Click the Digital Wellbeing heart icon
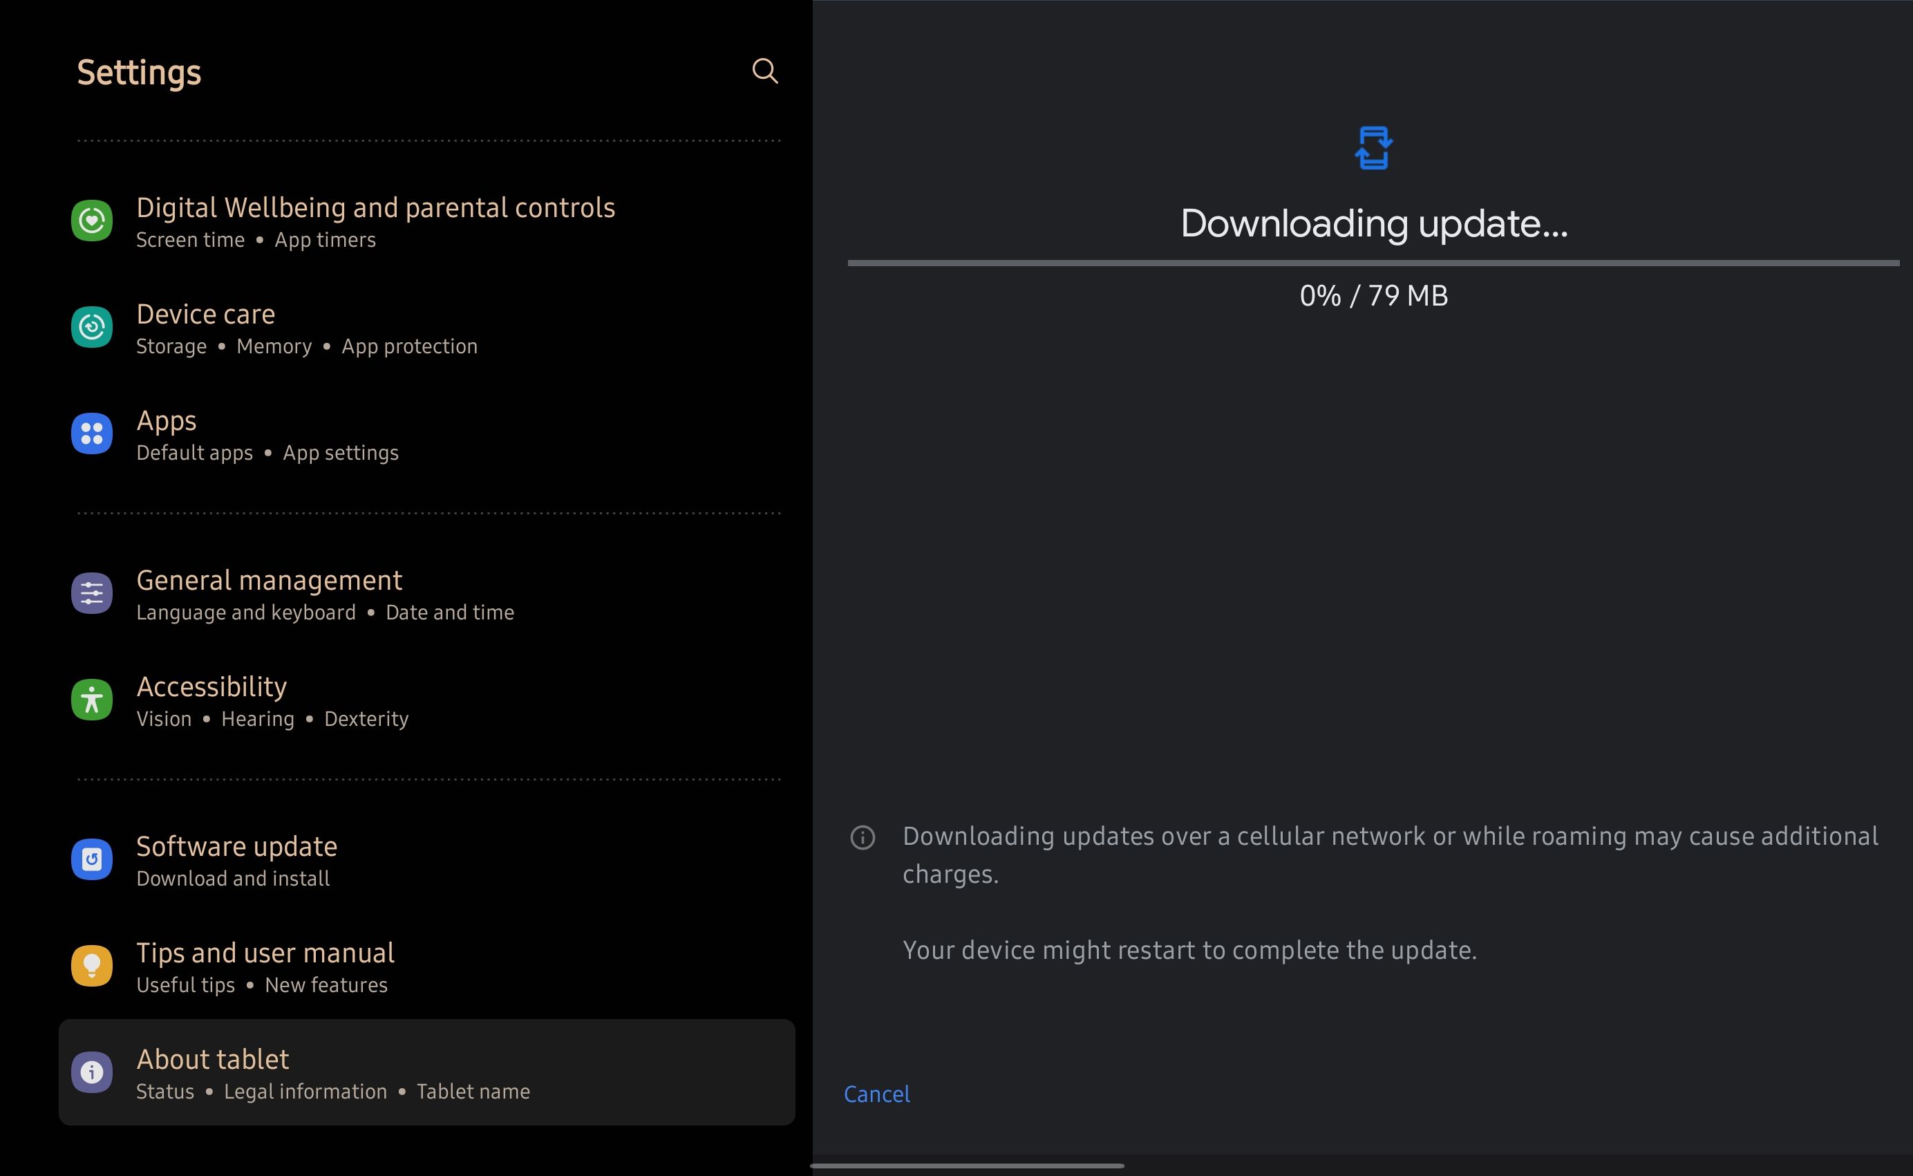The height and width of the screenshot is (1176, 1913). click(91, 220)
